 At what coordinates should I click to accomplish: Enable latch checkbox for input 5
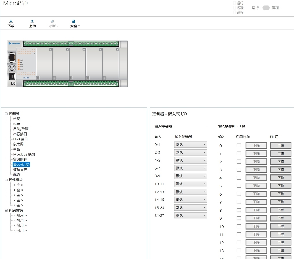tap(239, 186)
